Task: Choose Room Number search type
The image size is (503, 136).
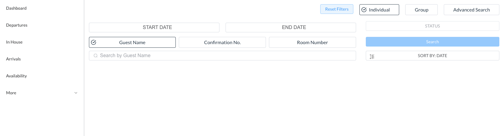Action: pyautogui.click(x=312, y=42)
